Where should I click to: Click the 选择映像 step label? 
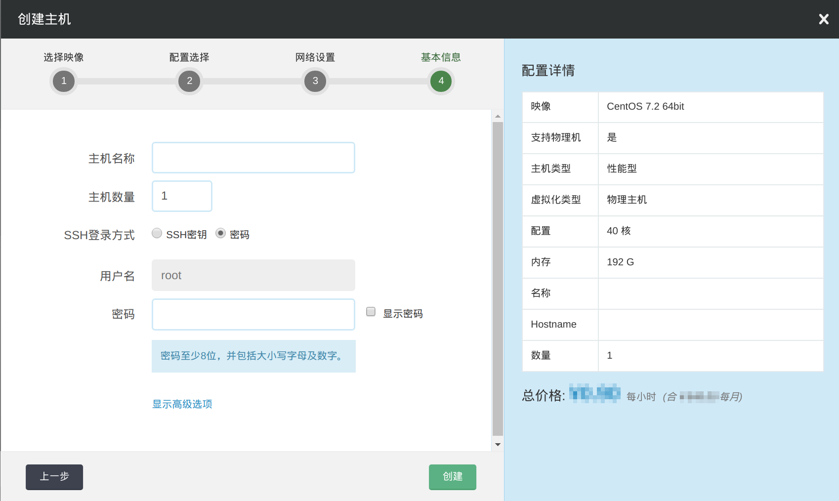64,57
